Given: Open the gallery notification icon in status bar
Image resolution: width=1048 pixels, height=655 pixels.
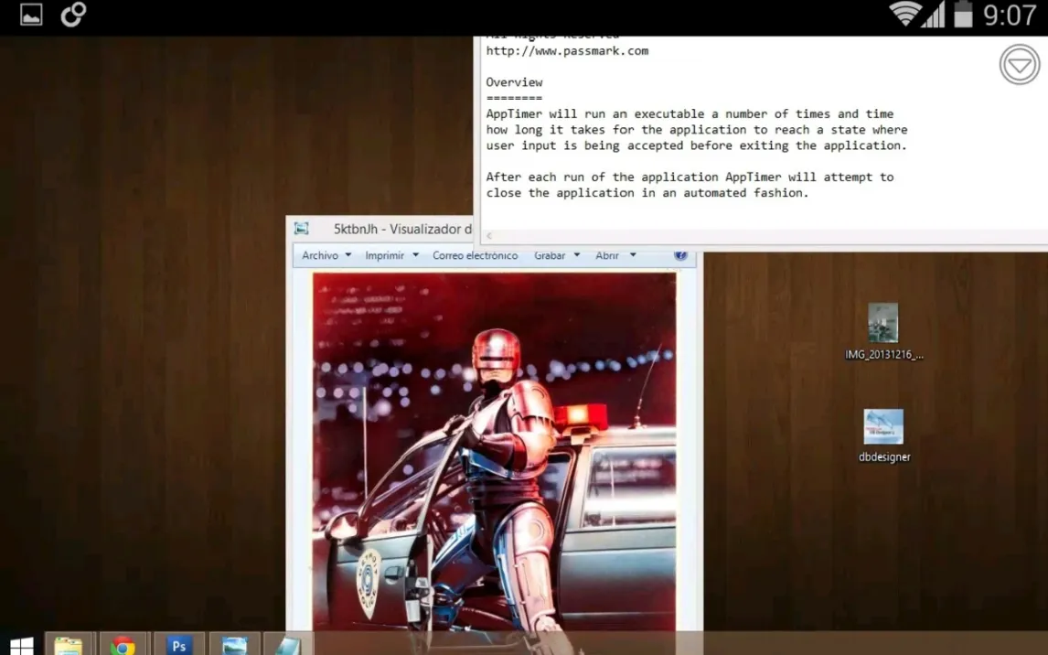Looking at the screenshot, I should click(x=31, y=15).
